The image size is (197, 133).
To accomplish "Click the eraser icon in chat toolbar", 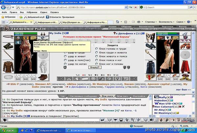I will (110, 120).
